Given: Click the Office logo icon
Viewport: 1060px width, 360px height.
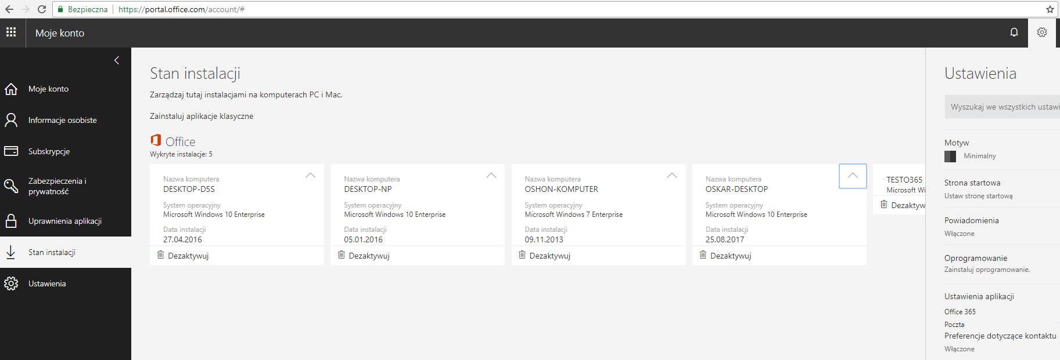Looking at the screenshot, I should pos(156,140).
